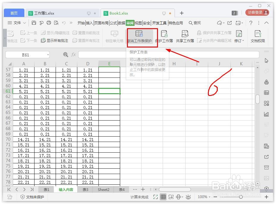Viewport: 276px width, 204px height.
Task: Switch to the 开发工具 ribbon tab
Action: pos(159,23)
